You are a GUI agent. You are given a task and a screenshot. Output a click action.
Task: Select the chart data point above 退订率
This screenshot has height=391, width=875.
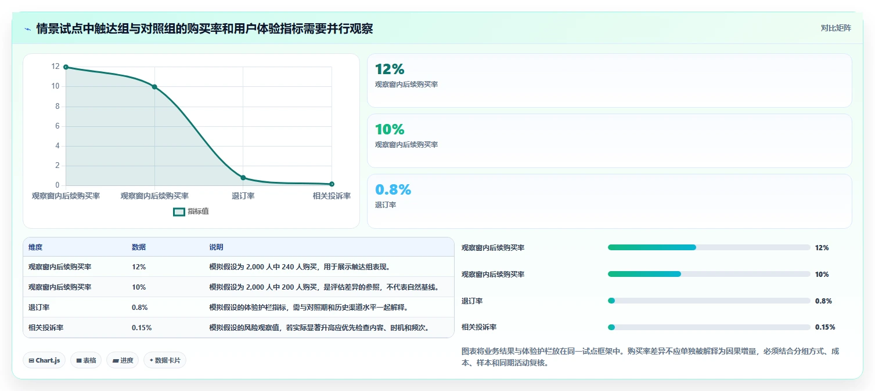[243, 178]
